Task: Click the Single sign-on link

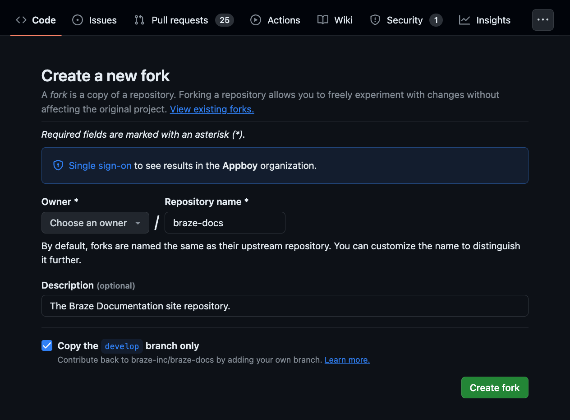Action: click(x=100, y=166)
